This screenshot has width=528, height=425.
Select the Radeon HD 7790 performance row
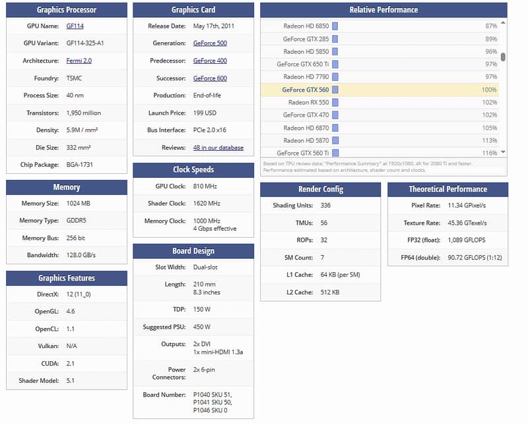(x=380, y=77)
